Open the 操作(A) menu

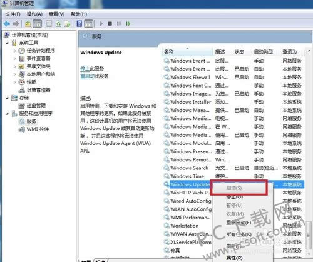pos(34,14)
